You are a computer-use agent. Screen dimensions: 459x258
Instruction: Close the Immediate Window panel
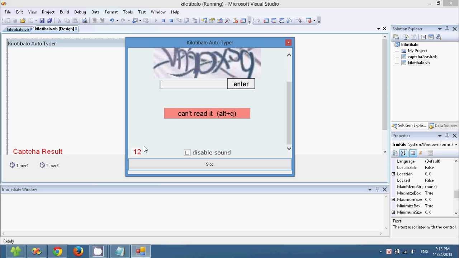click(384, 189)
